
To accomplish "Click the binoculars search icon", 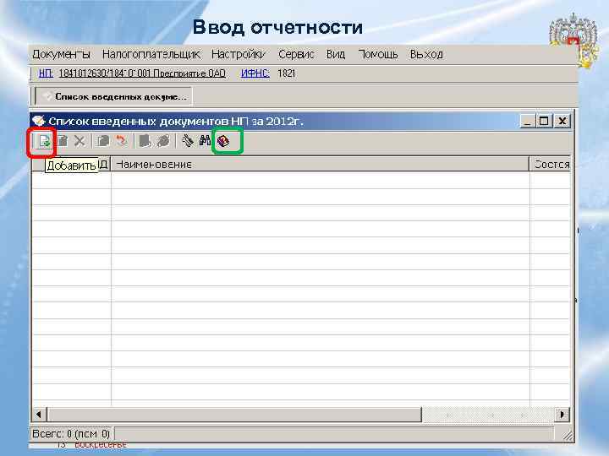I will pos(205,141).
